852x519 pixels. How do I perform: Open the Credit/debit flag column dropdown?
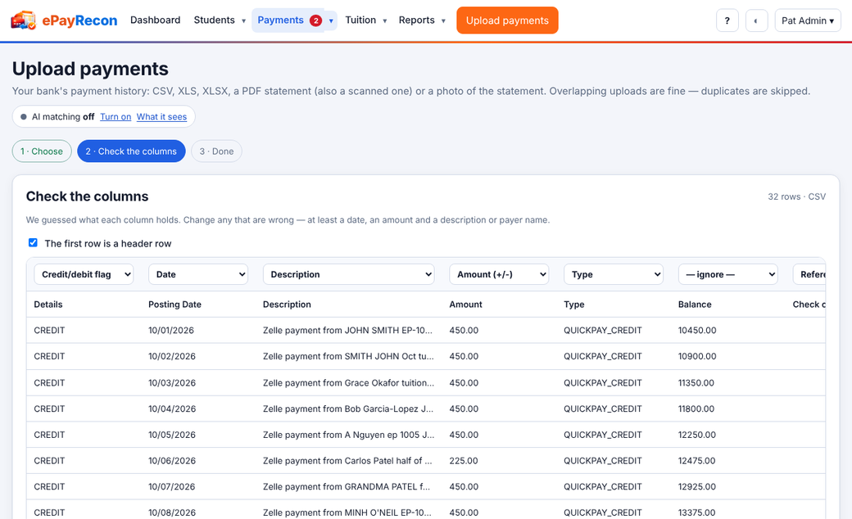(84, 274)
